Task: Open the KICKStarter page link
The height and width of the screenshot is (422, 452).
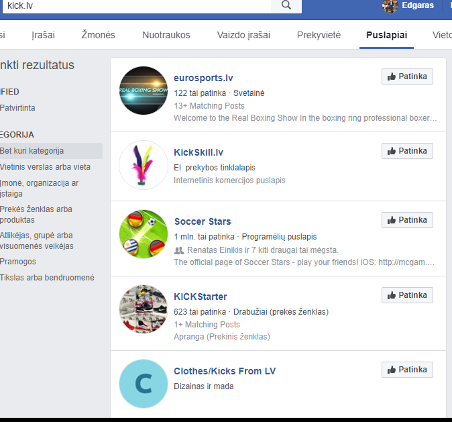Action: coord(201,297)
